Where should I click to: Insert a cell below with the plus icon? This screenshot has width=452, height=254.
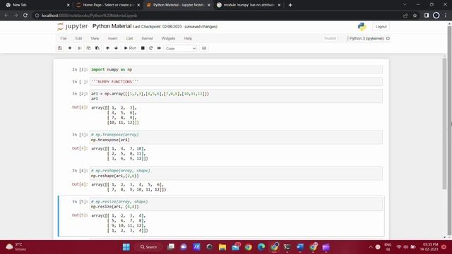pos(70,48)
